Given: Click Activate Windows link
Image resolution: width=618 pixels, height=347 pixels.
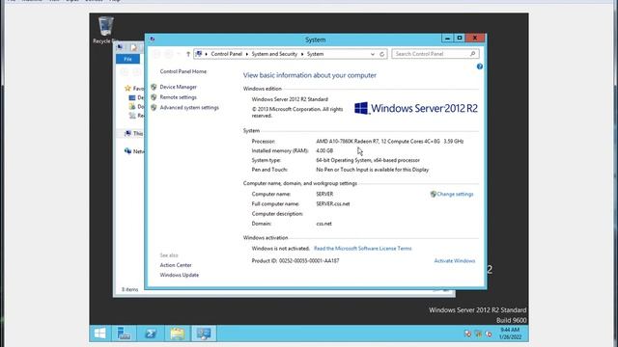Looking at the screenshot, I should click(x=455, y=261).
